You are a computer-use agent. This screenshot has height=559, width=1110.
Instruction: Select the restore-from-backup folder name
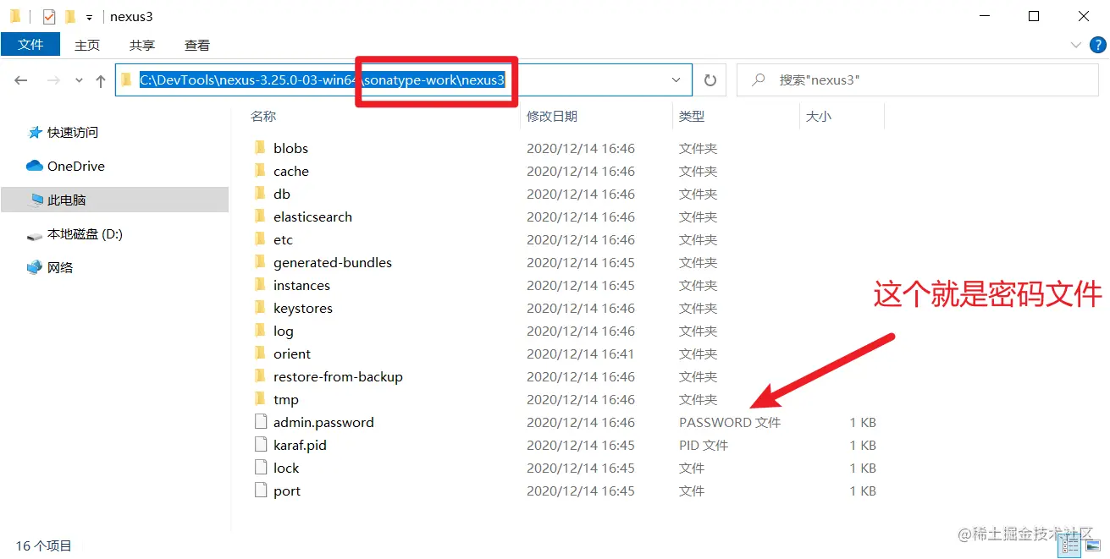(x=338, y=376)
